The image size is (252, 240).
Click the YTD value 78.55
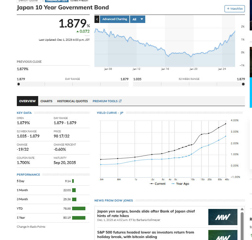[67, 209]
